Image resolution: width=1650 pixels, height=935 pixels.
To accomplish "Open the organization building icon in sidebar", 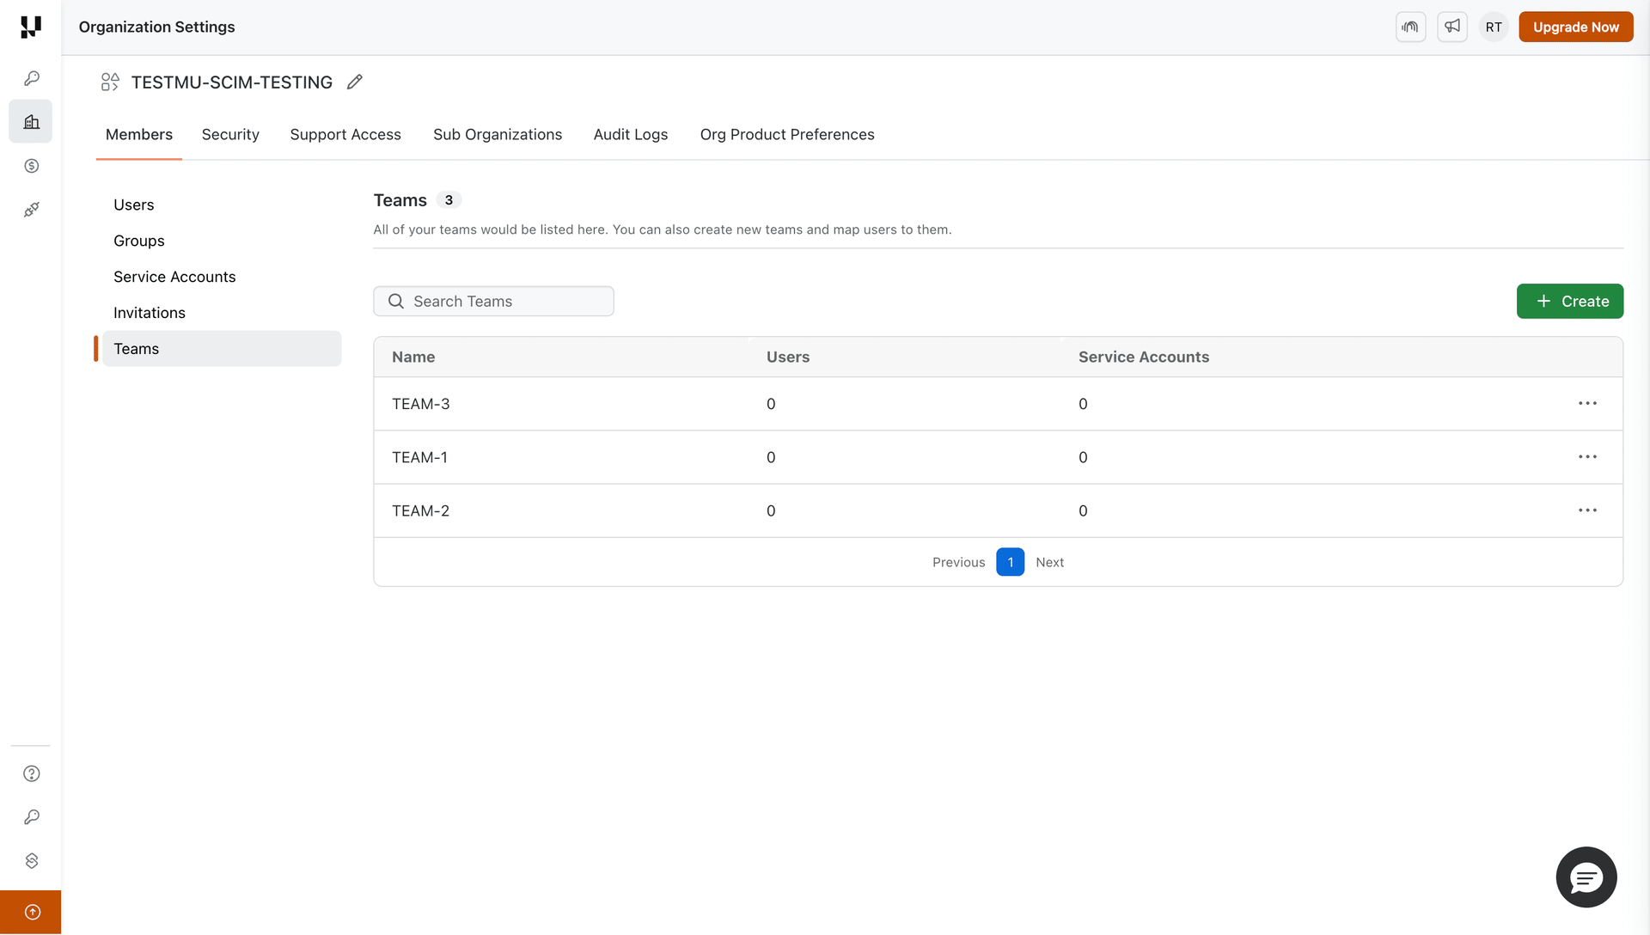I will coord(31,121).
